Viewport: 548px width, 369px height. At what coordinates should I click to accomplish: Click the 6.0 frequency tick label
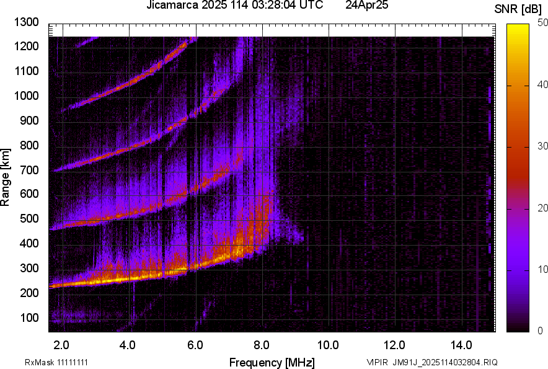coord(195,345)
